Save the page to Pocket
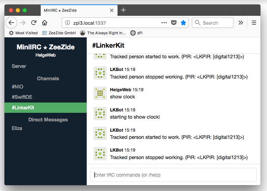 [x=174, y=23]
